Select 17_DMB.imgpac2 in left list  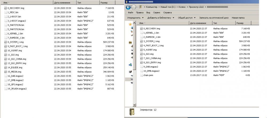pyautogui.click(x=15, y=80)
